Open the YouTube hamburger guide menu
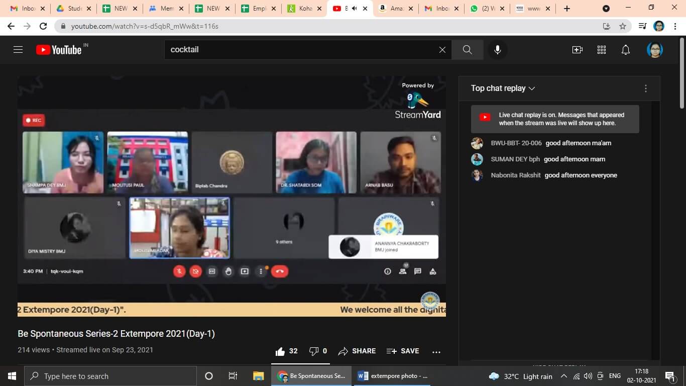686x386 pixels. [18, 50]
